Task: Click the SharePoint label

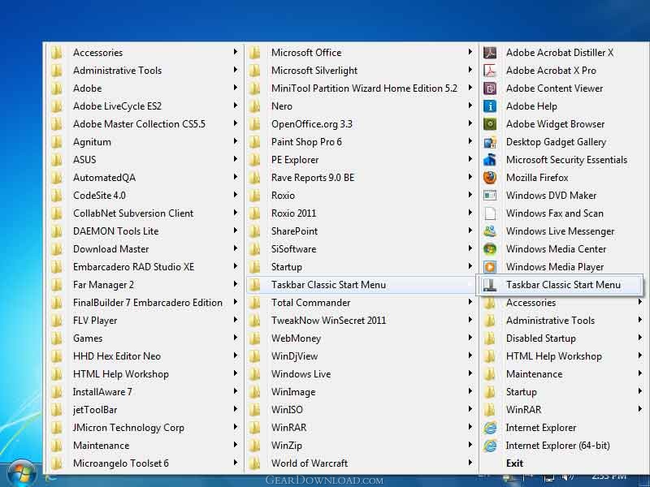Action: [294, 231]
